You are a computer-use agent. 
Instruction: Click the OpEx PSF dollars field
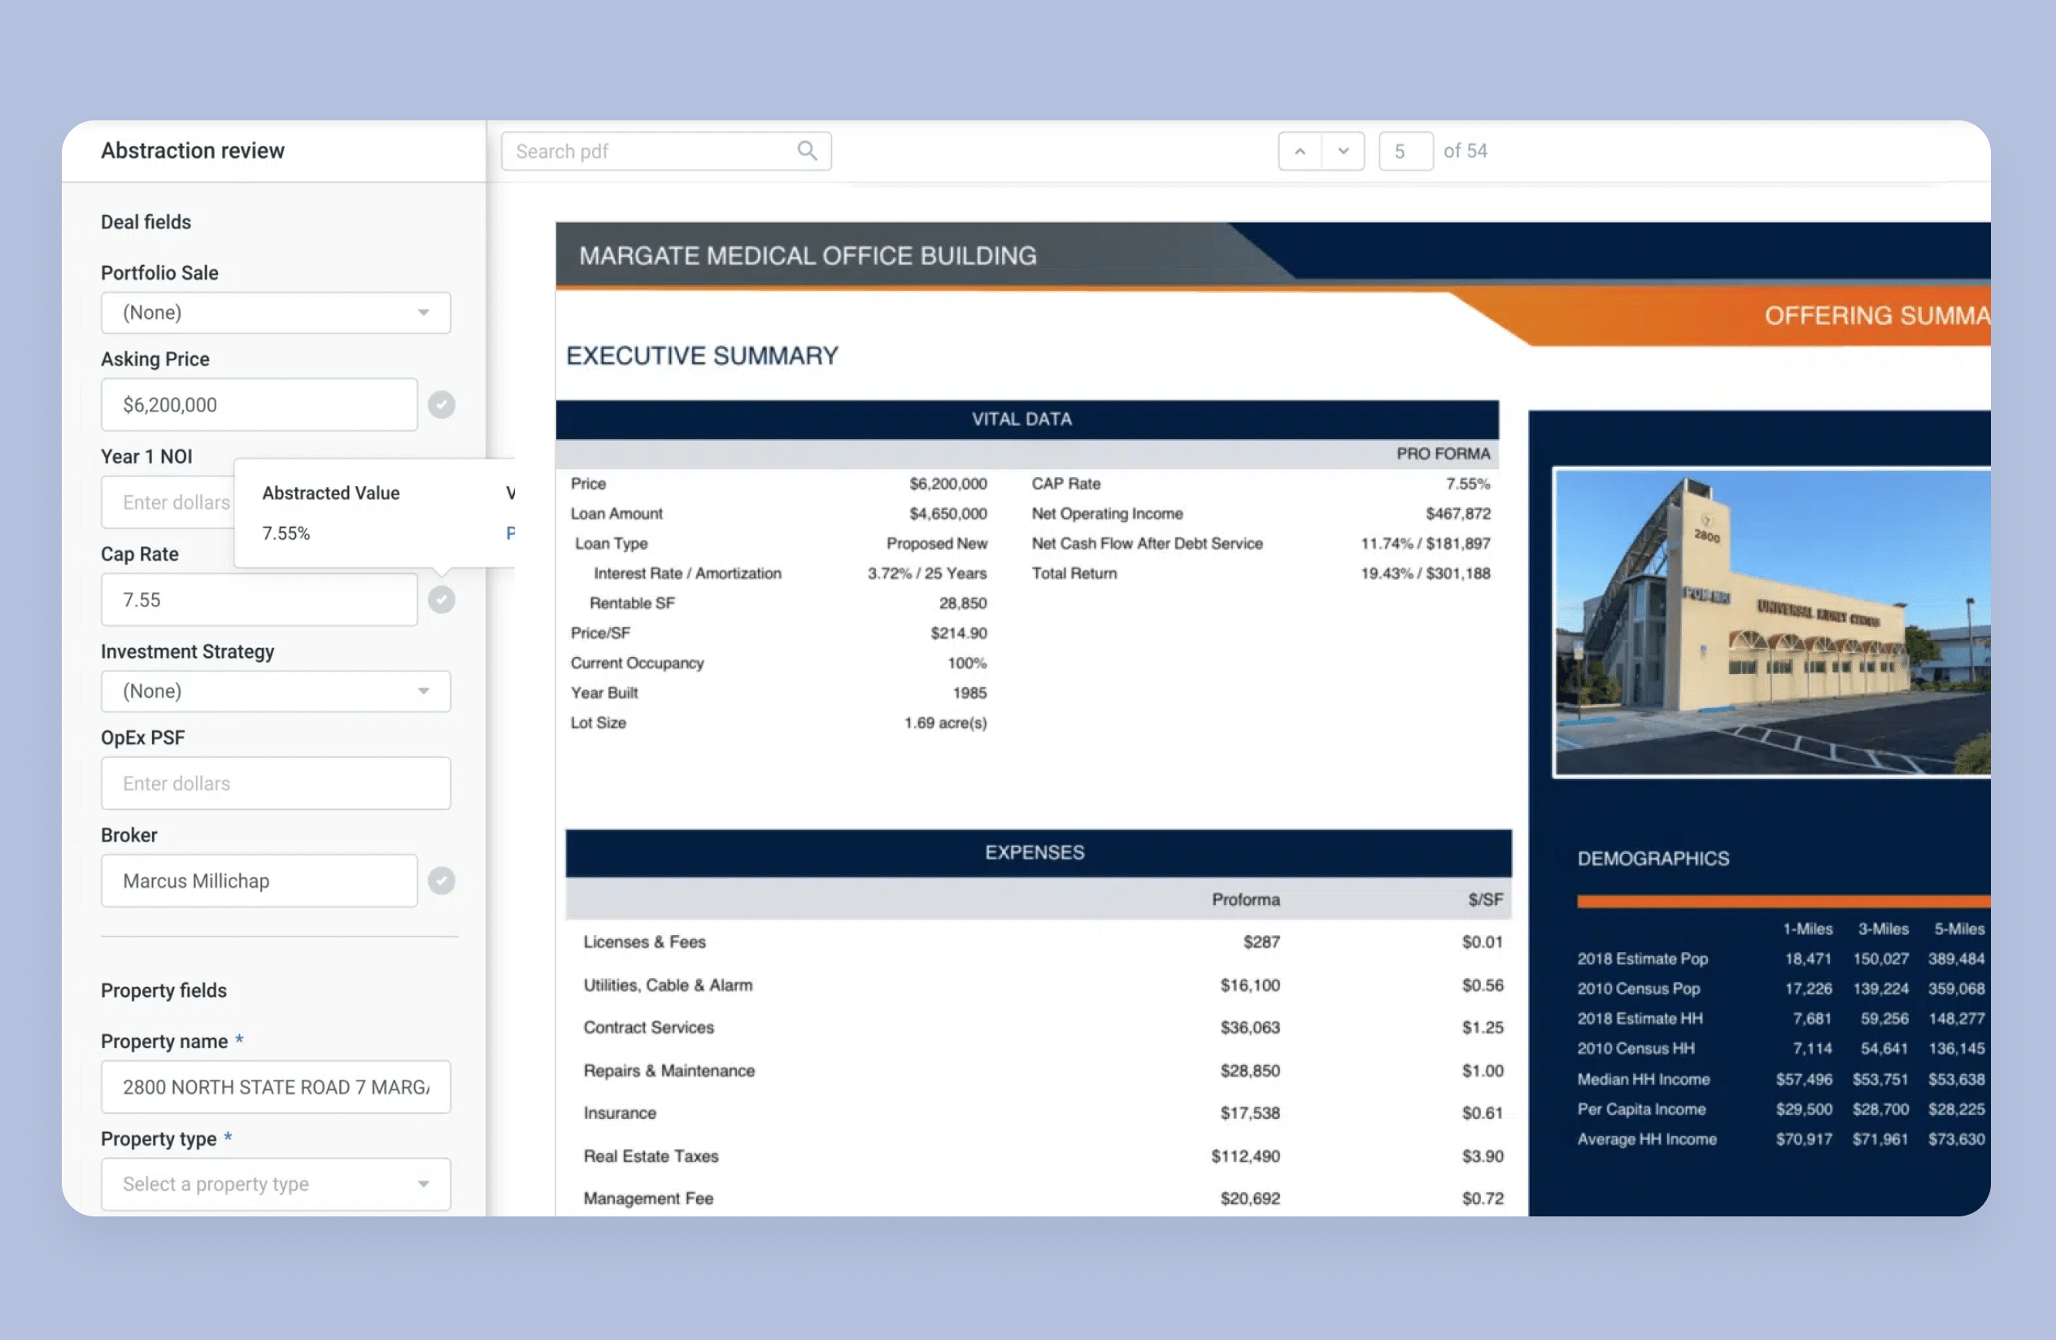[276, 783]
